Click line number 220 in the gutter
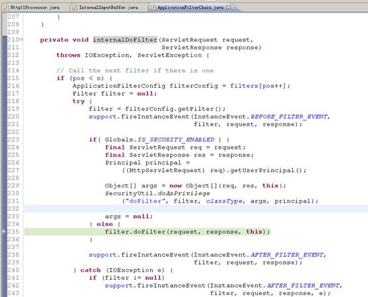The width and height of the screenshot is (368, 297). click(13, 116)
